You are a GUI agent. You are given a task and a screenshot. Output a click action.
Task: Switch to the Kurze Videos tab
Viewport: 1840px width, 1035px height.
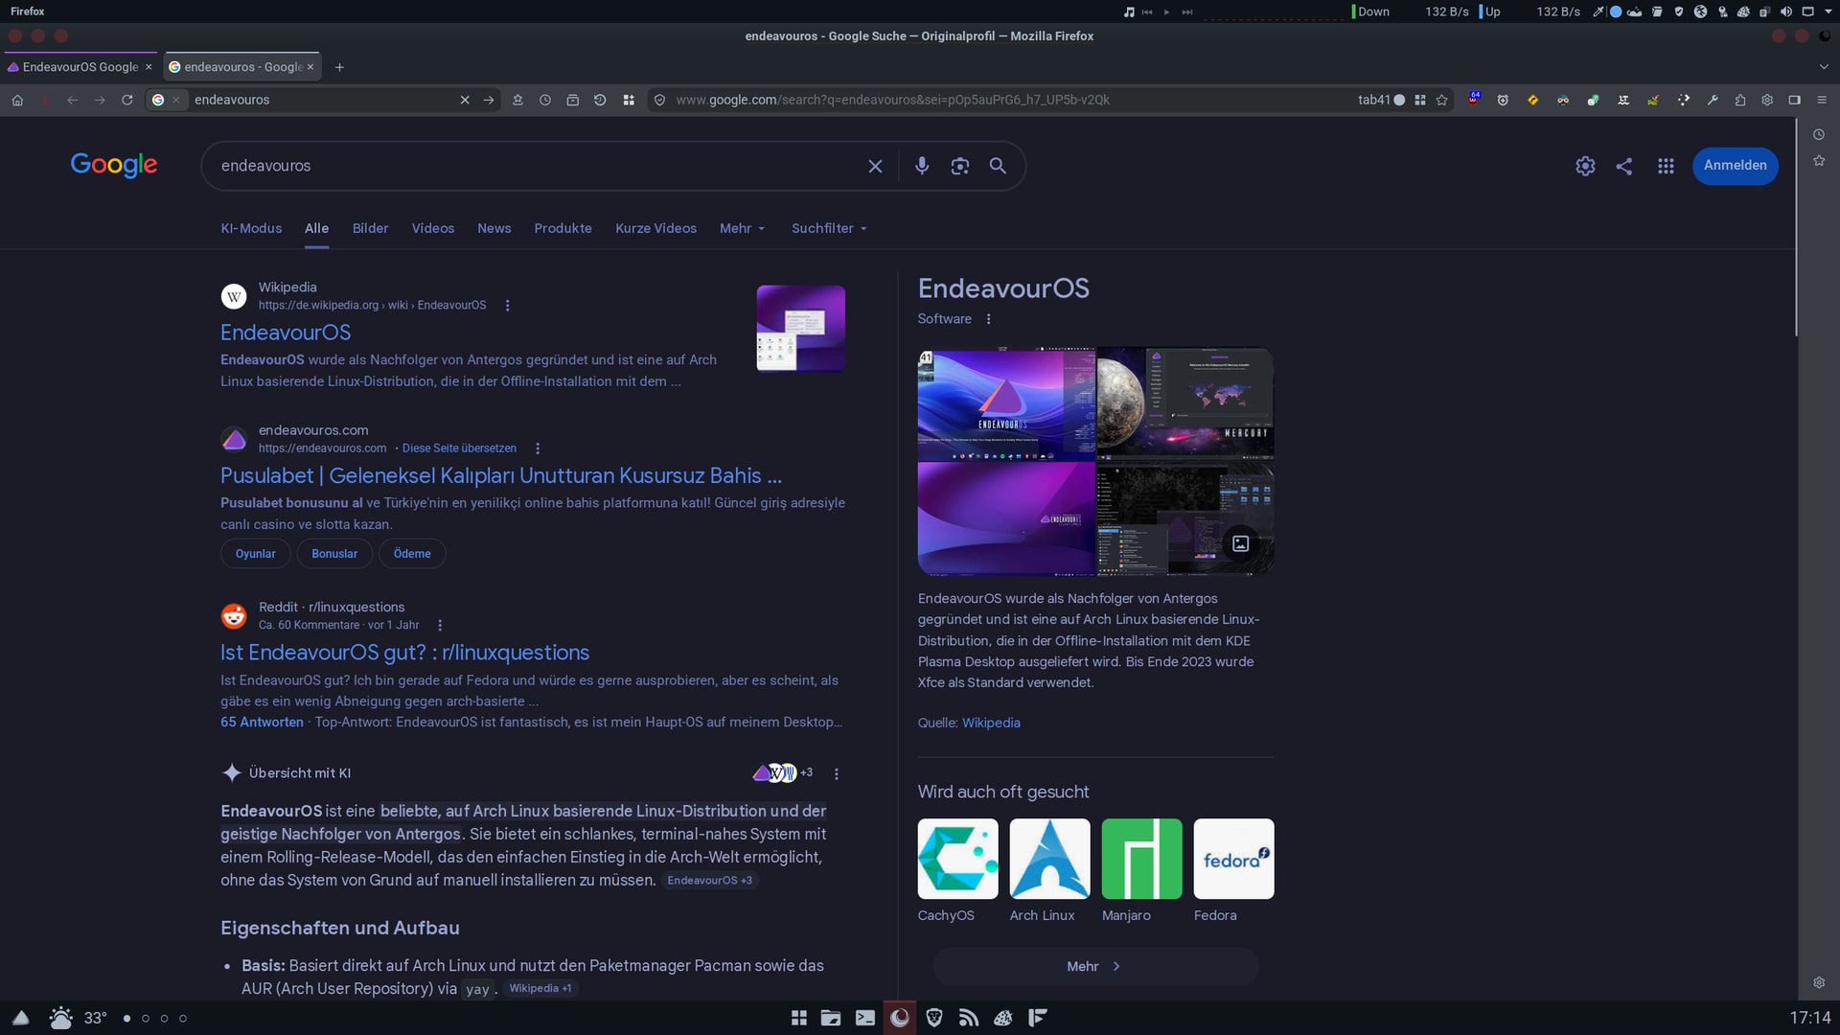click(655, 228)
